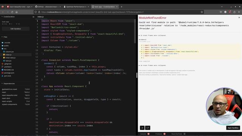
Task: Click the editor/preview split divider handle
Action: click(x=137, y=75)
